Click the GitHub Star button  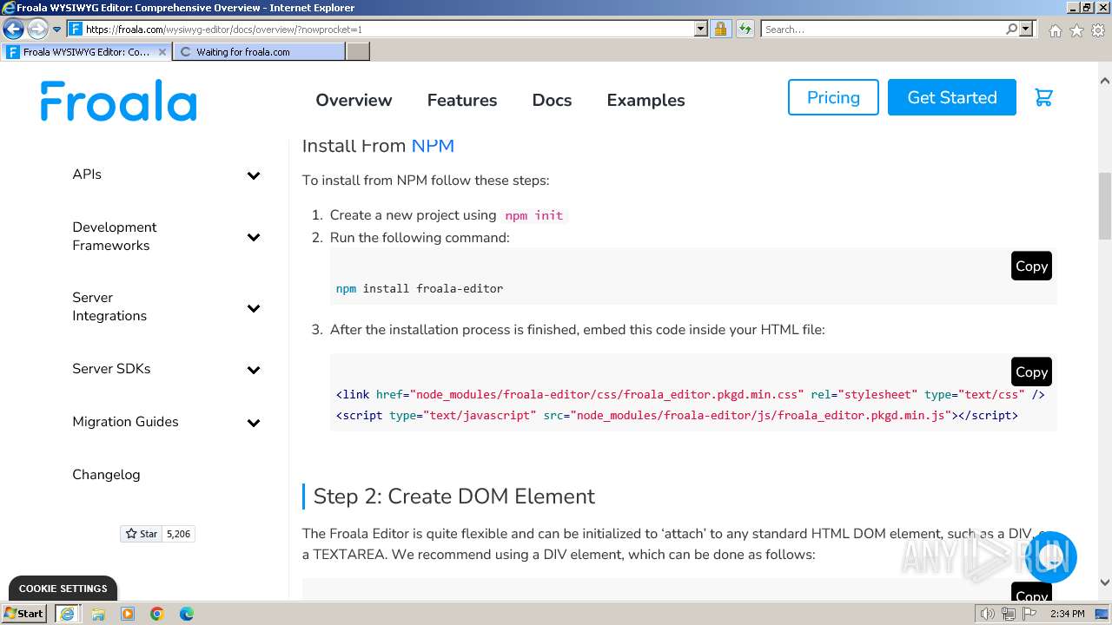[142, 534]
